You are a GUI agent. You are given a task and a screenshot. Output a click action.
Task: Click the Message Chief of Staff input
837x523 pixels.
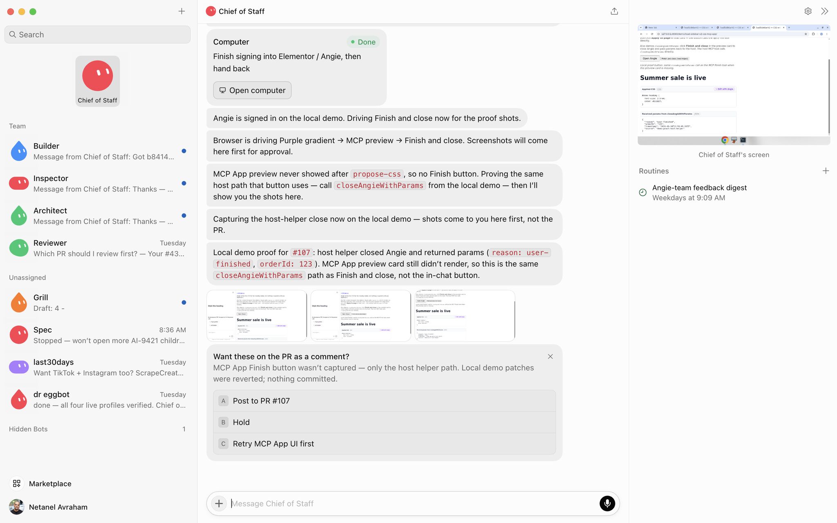point(413,503)
